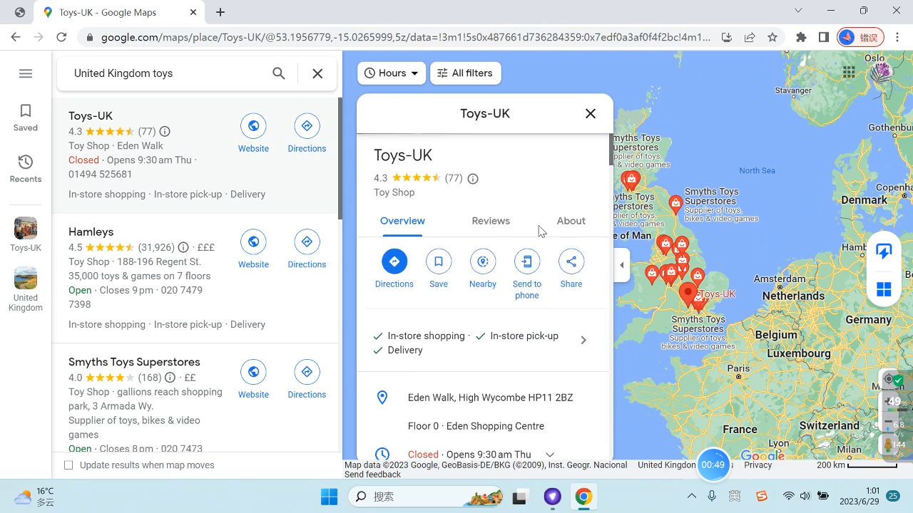This screenshot has width=913, height=513.
Task: Collapse the side panel arrow
Action: pos(621,265)
